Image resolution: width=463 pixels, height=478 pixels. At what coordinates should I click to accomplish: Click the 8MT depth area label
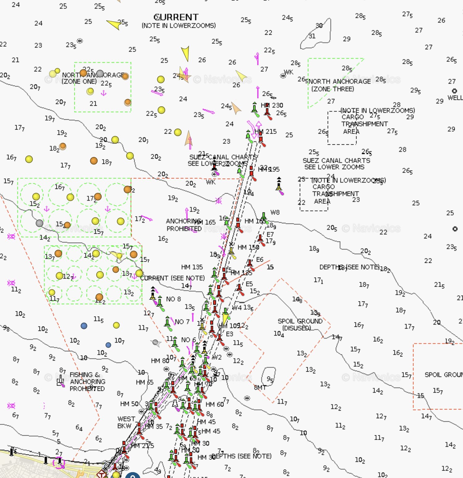point(260,387)
